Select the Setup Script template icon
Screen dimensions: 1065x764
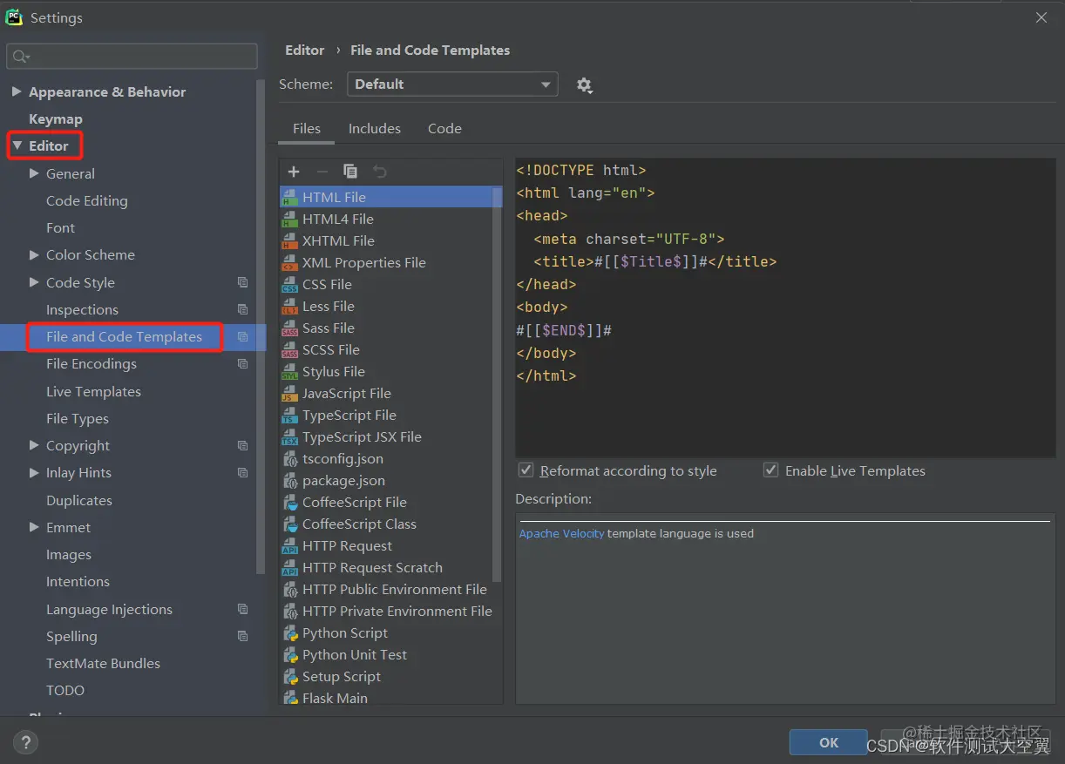point(289,677)
